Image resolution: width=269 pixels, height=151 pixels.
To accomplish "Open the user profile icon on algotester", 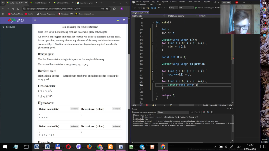I will [124, 20].
